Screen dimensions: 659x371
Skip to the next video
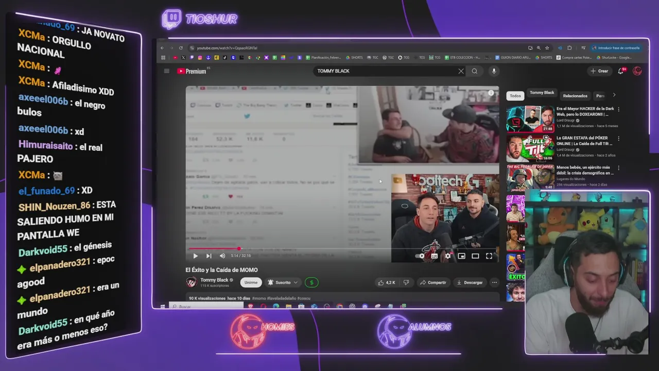pyautogui.click(x=209, y=256)
